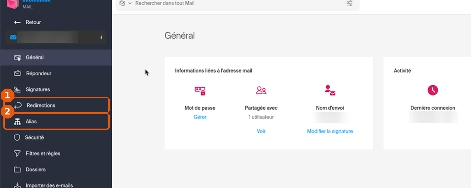Click the Importer des e-mails download icon

[17, 185]
